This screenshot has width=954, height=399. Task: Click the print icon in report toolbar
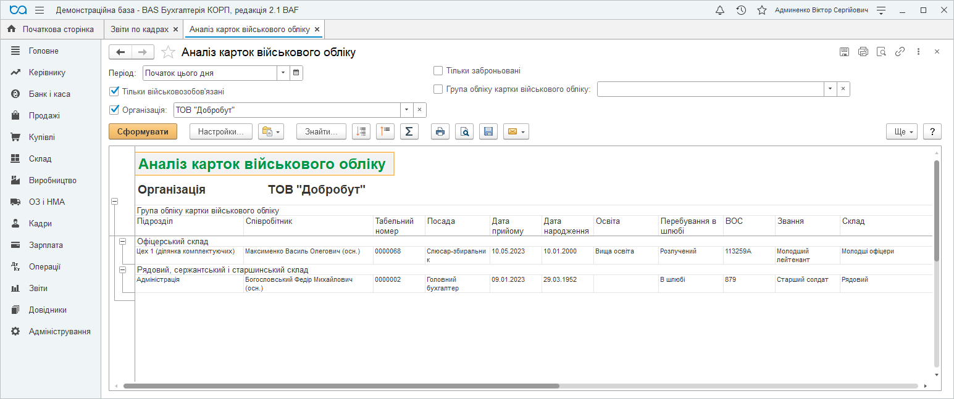pos(440,131)
